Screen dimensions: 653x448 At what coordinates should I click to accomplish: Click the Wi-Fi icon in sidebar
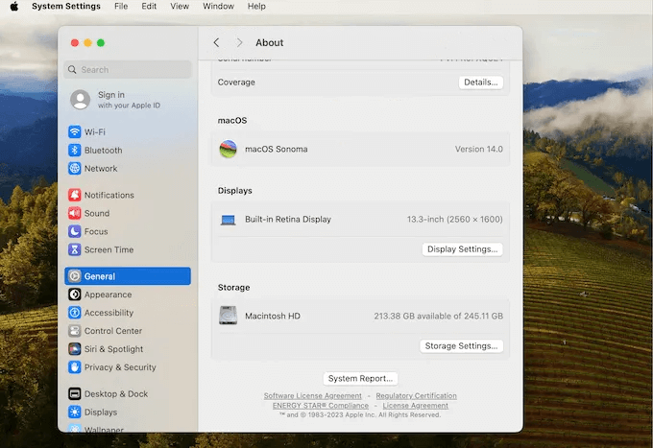point(75,132)
